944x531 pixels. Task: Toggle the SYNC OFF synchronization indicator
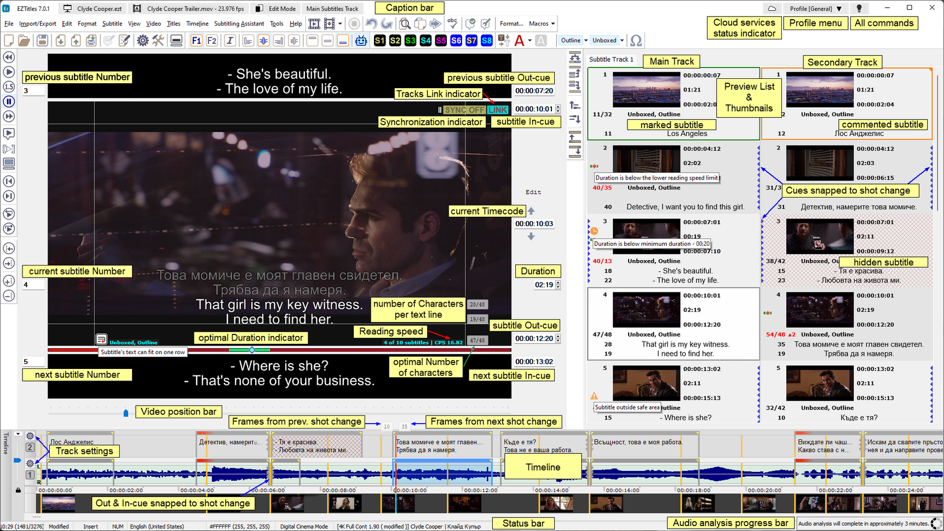[x=464, y=109]
